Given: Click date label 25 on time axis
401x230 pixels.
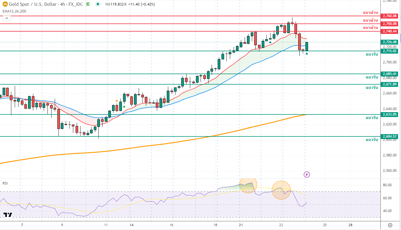Looking at the screenshot, I should [325, 225].
